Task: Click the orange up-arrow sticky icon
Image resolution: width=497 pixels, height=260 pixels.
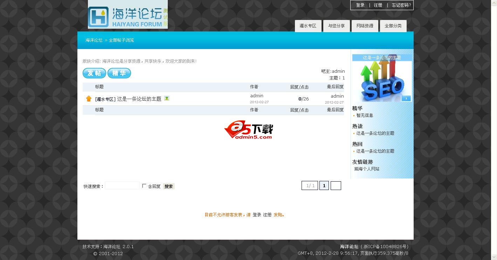Action: coord(89,99)
